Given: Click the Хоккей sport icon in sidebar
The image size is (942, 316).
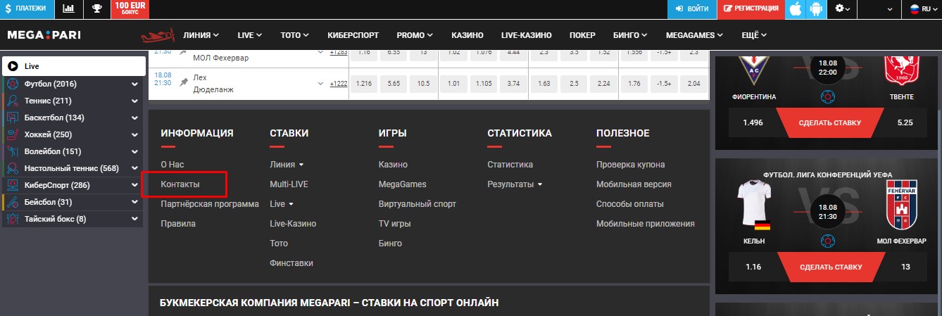Looking at the screenshot, I should 13,134.
